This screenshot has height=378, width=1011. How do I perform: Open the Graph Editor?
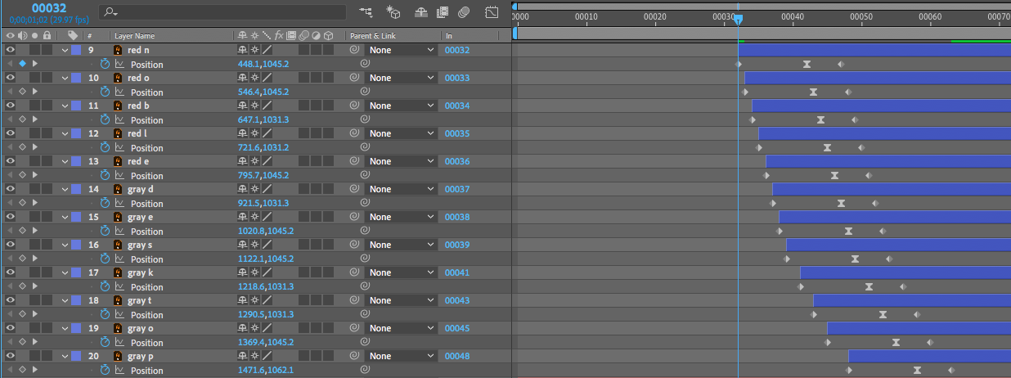pos(492,12)
